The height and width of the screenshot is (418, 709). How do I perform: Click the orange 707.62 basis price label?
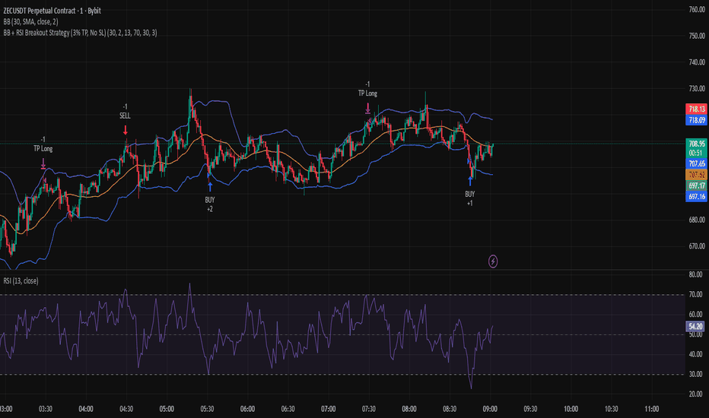[695, 174]
